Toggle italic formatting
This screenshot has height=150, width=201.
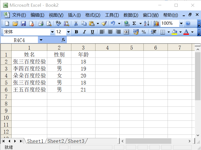click(84, 32)
